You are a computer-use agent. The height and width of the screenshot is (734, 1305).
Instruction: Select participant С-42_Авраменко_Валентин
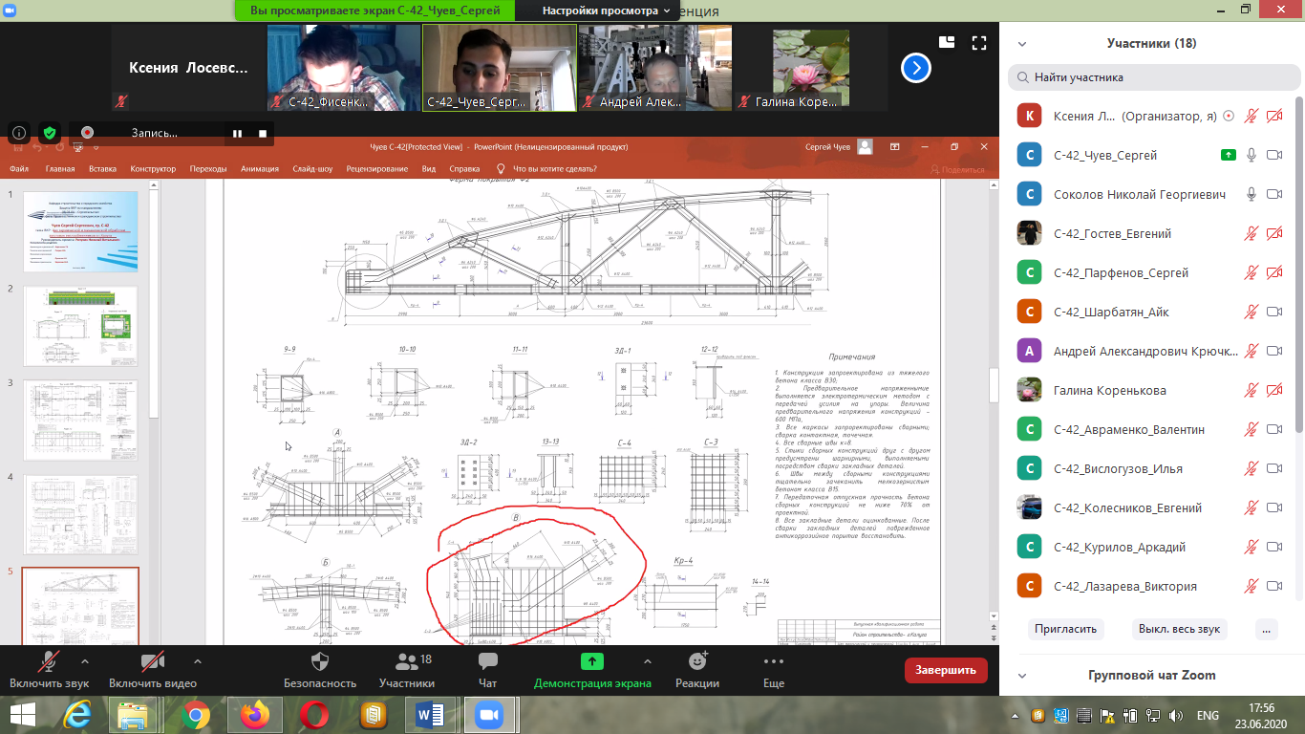tap(1152, 429)
